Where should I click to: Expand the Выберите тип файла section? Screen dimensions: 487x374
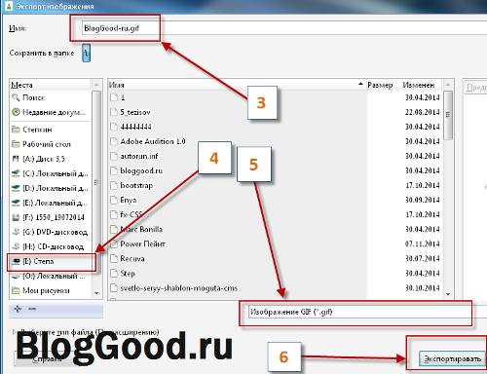[x=15, y=332]
